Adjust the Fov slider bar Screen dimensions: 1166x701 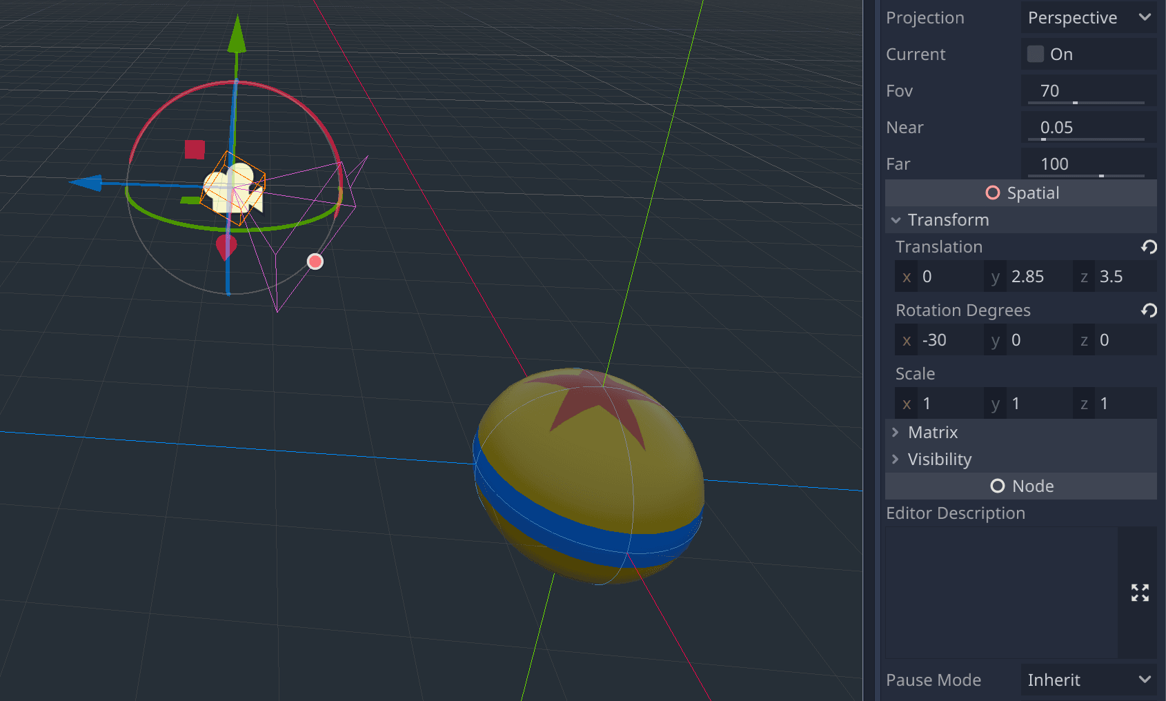point(1086,103)
